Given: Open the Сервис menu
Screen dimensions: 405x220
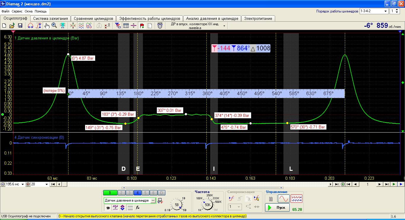Looking at the screenshot, I should pos(17,11).
